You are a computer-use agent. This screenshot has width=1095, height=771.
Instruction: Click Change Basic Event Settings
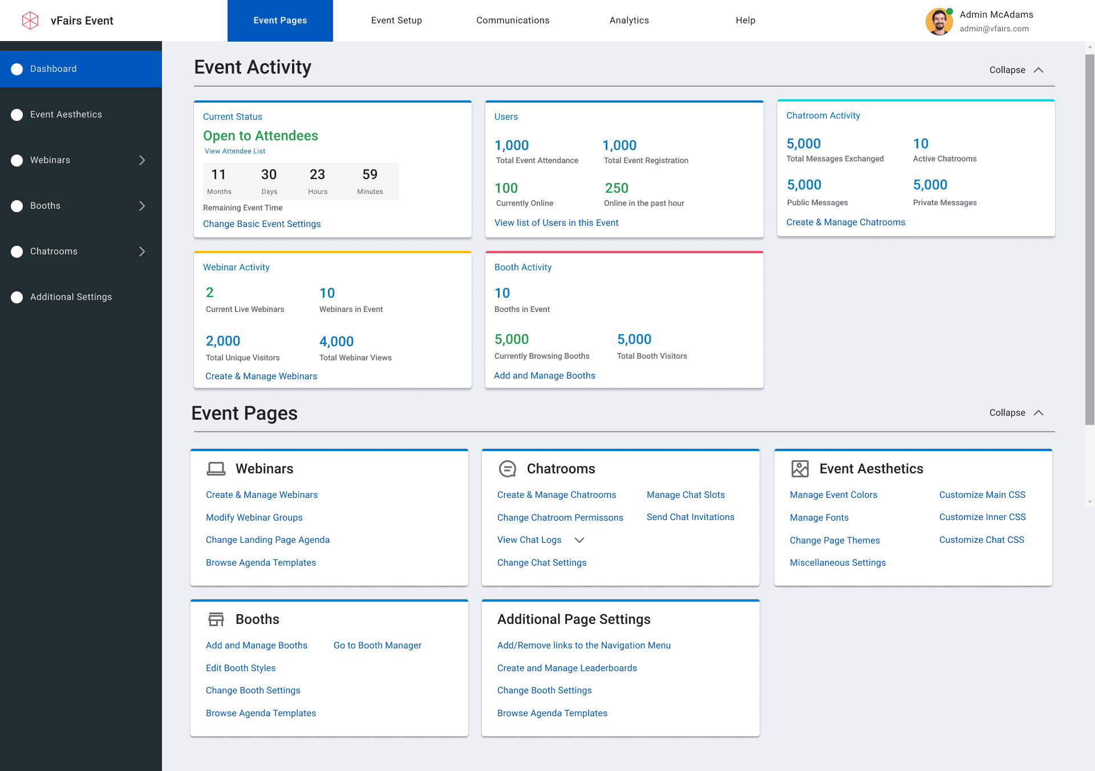tap(262, 224)
